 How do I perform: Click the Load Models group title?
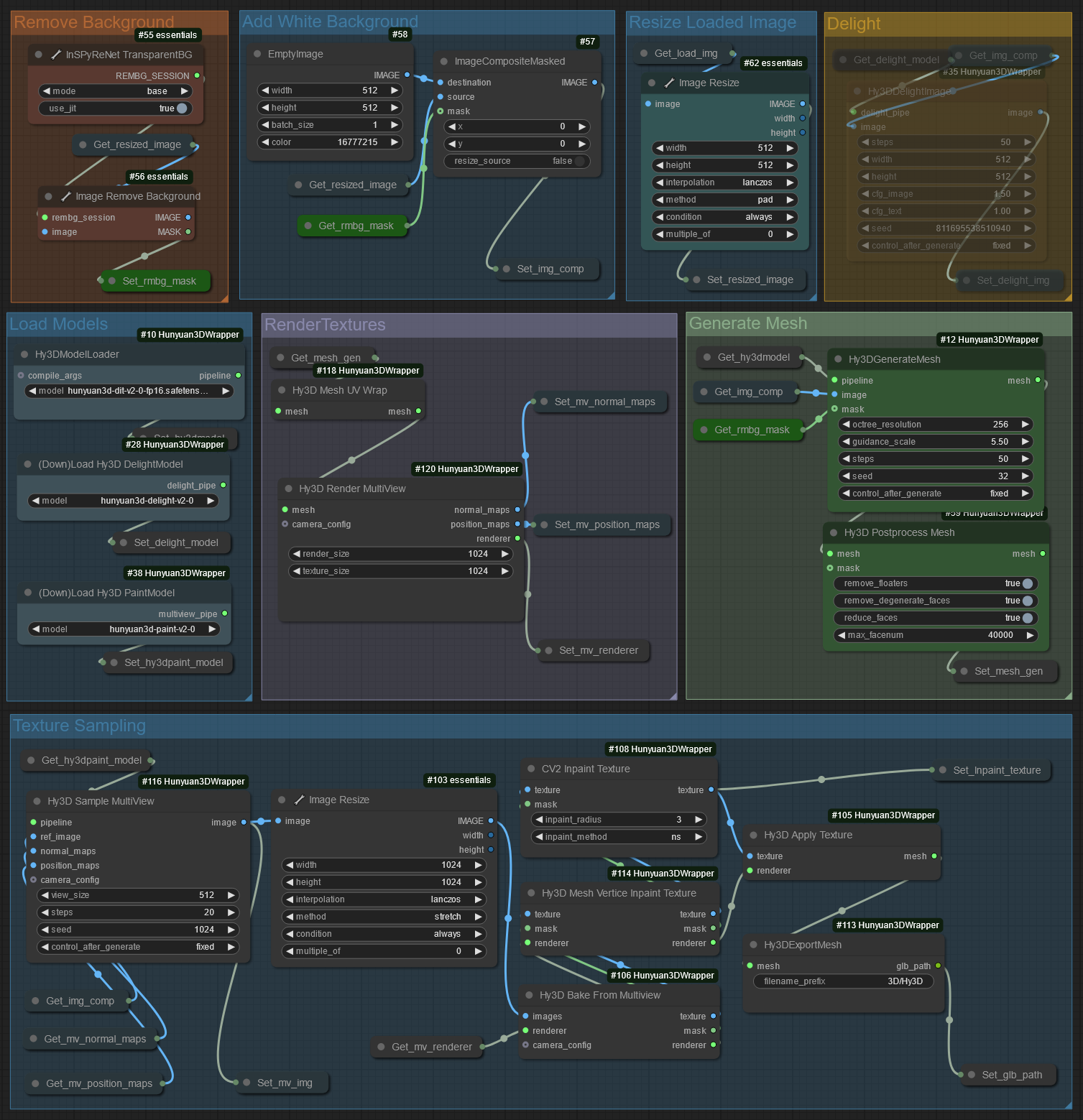[58, 324]
